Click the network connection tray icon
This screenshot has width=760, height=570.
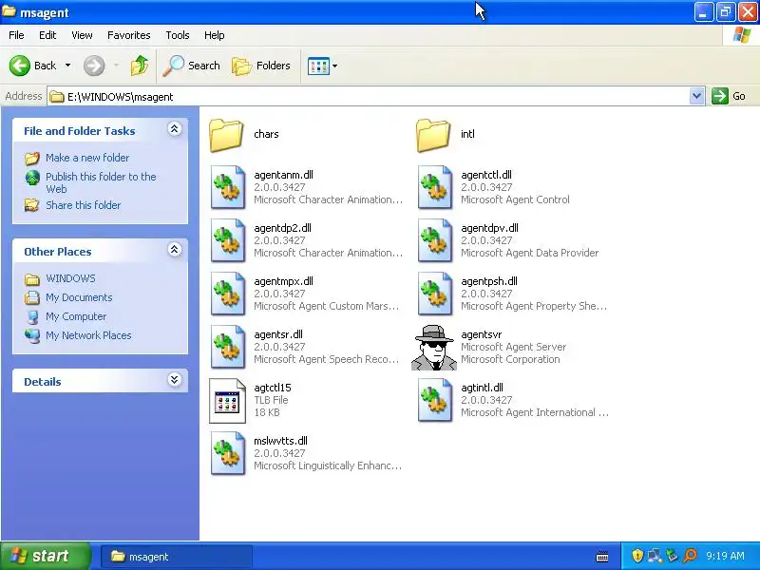pyautogui.click(x=655, y=556)
